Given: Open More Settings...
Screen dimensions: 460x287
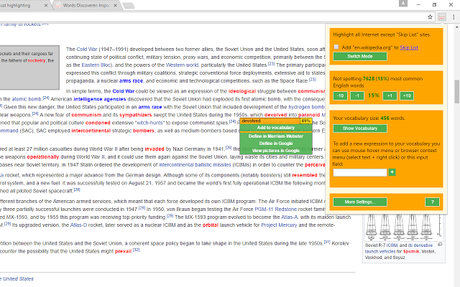Looking at the screenshot, I should pyautogui.click(x=360, y=202).
